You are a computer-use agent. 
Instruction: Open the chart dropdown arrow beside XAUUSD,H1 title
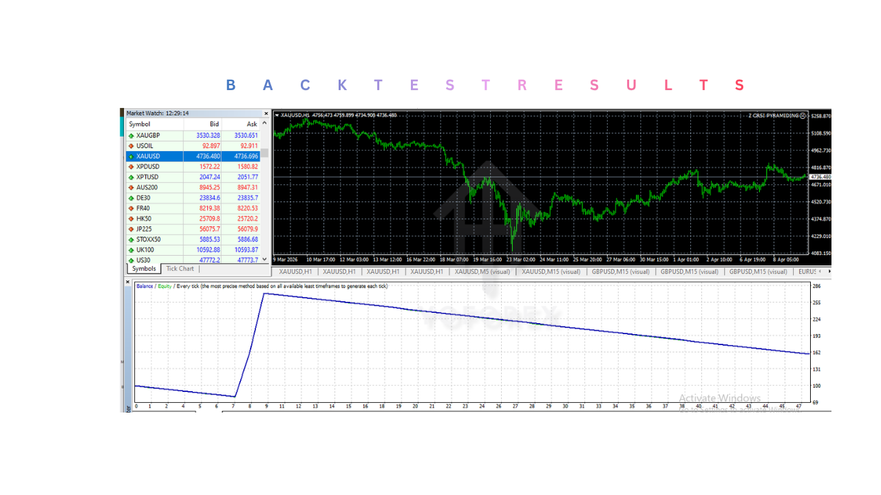tap(277, 115)
